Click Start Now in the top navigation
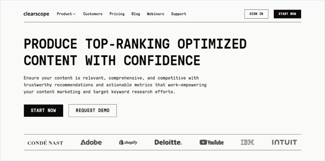Viewport: 325px width, 161px height. pyautogui.click(x=287, y=14)
